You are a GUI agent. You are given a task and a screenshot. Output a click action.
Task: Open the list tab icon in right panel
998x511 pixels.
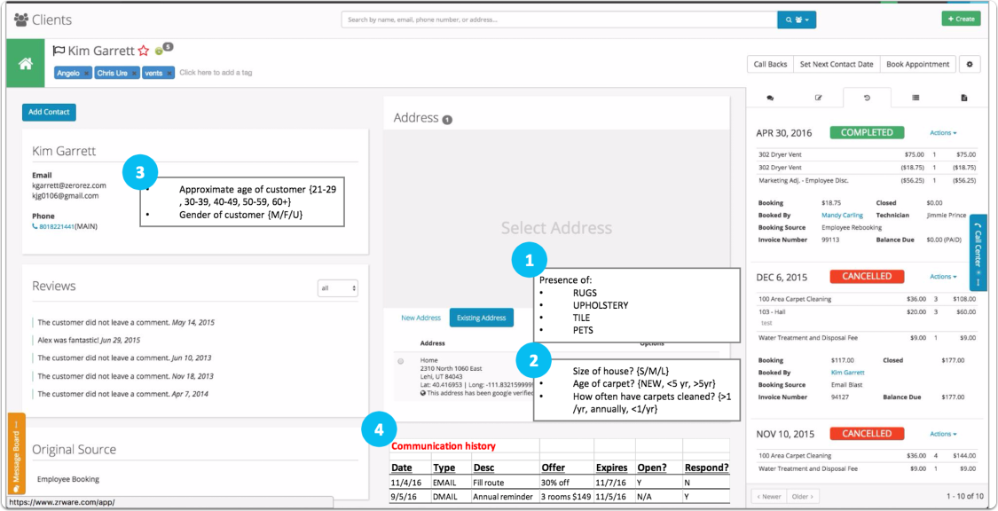[915, 98]
